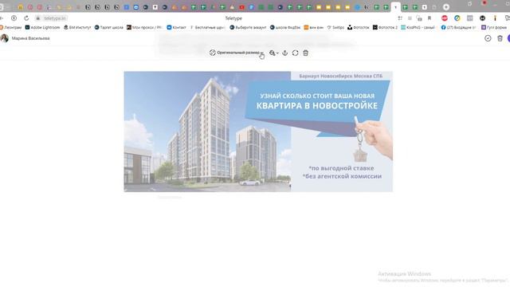510x287 pixels.
Task: Open the Swibps bookmark
Action: [335, 28]
